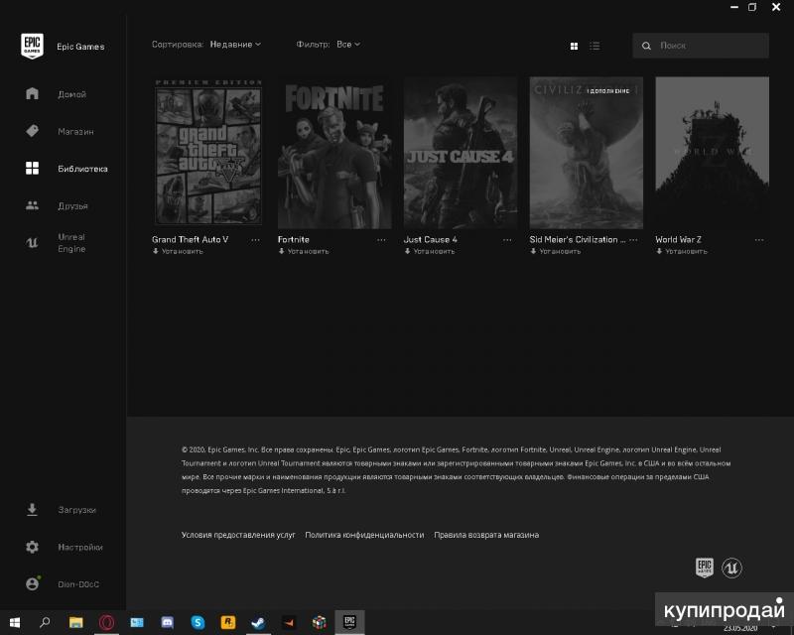This screenshot has width=794, height=635.
Task: Launch Opera browser from taskbar
Action: pyautogui.click(x=106, y=622)
